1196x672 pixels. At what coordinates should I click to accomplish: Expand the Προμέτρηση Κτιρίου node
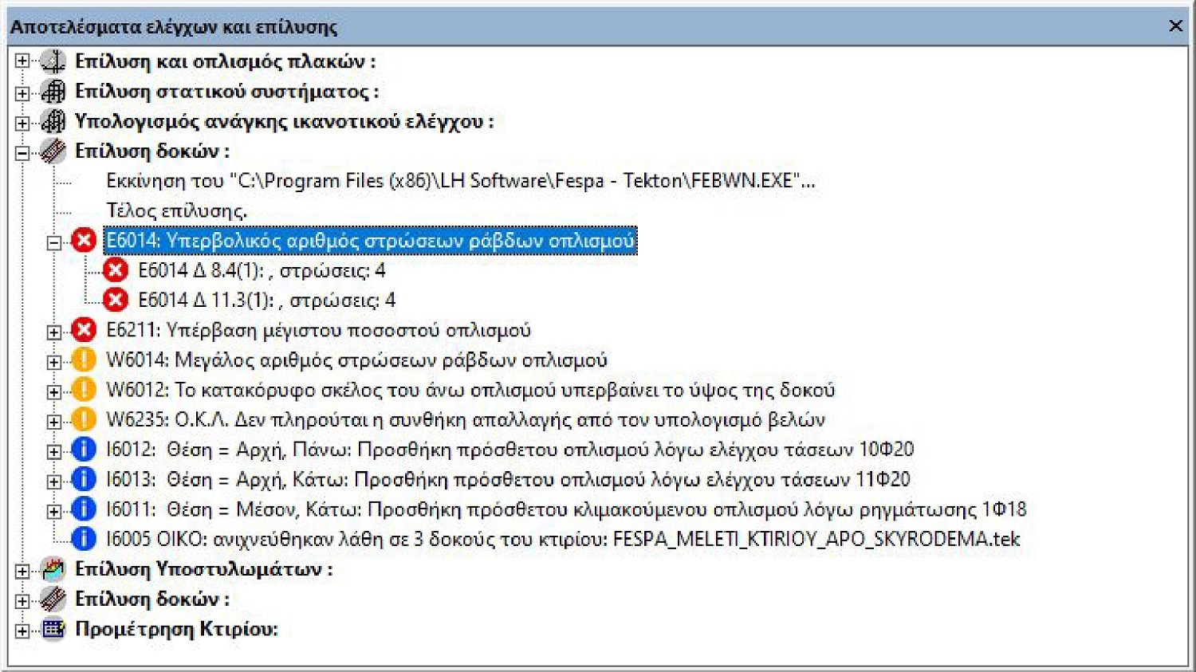coord(22,630)
